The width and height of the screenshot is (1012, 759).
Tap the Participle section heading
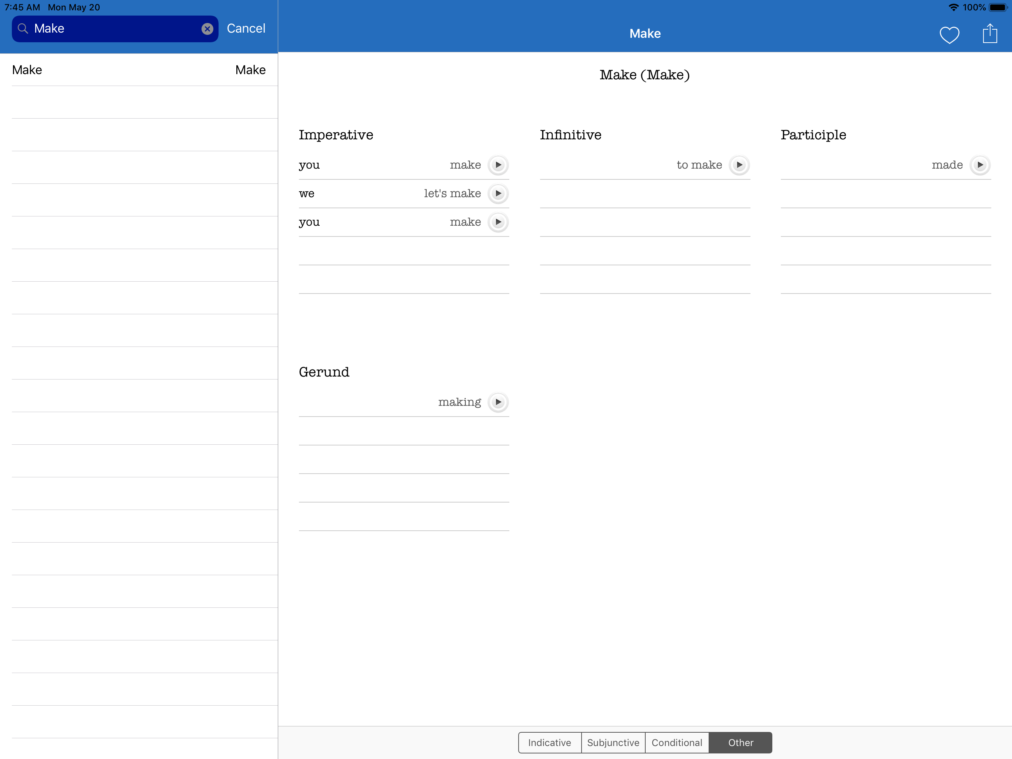(813, 135)
